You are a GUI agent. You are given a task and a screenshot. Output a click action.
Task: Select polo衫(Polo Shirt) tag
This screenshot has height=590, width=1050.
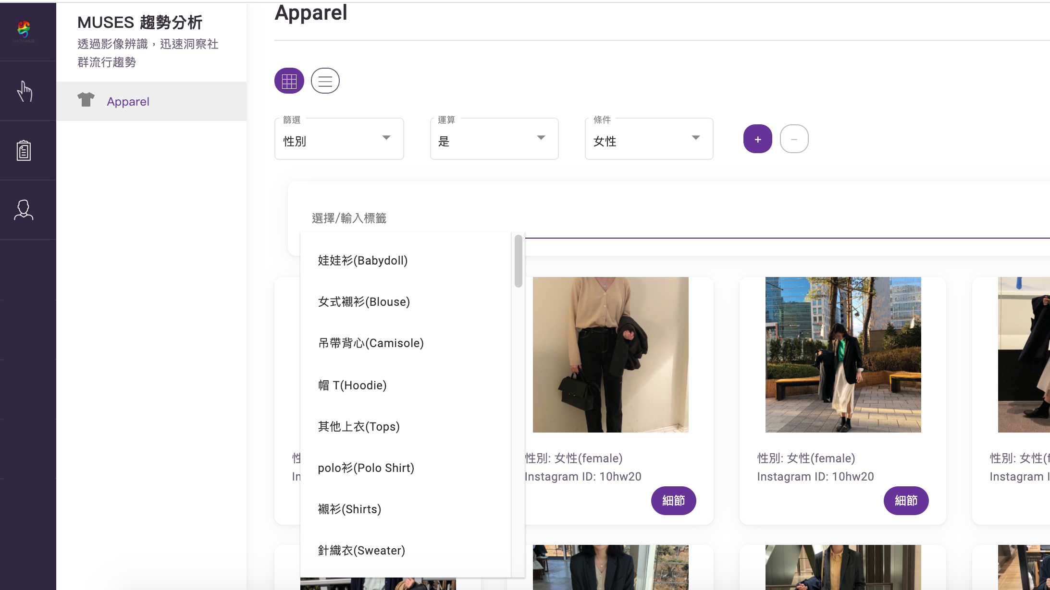point(366,468)
